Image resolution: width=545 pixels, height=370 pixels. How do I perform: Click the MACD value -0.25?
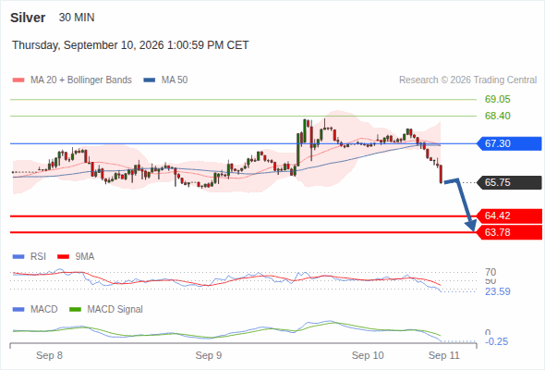click(x=496, y=342)
